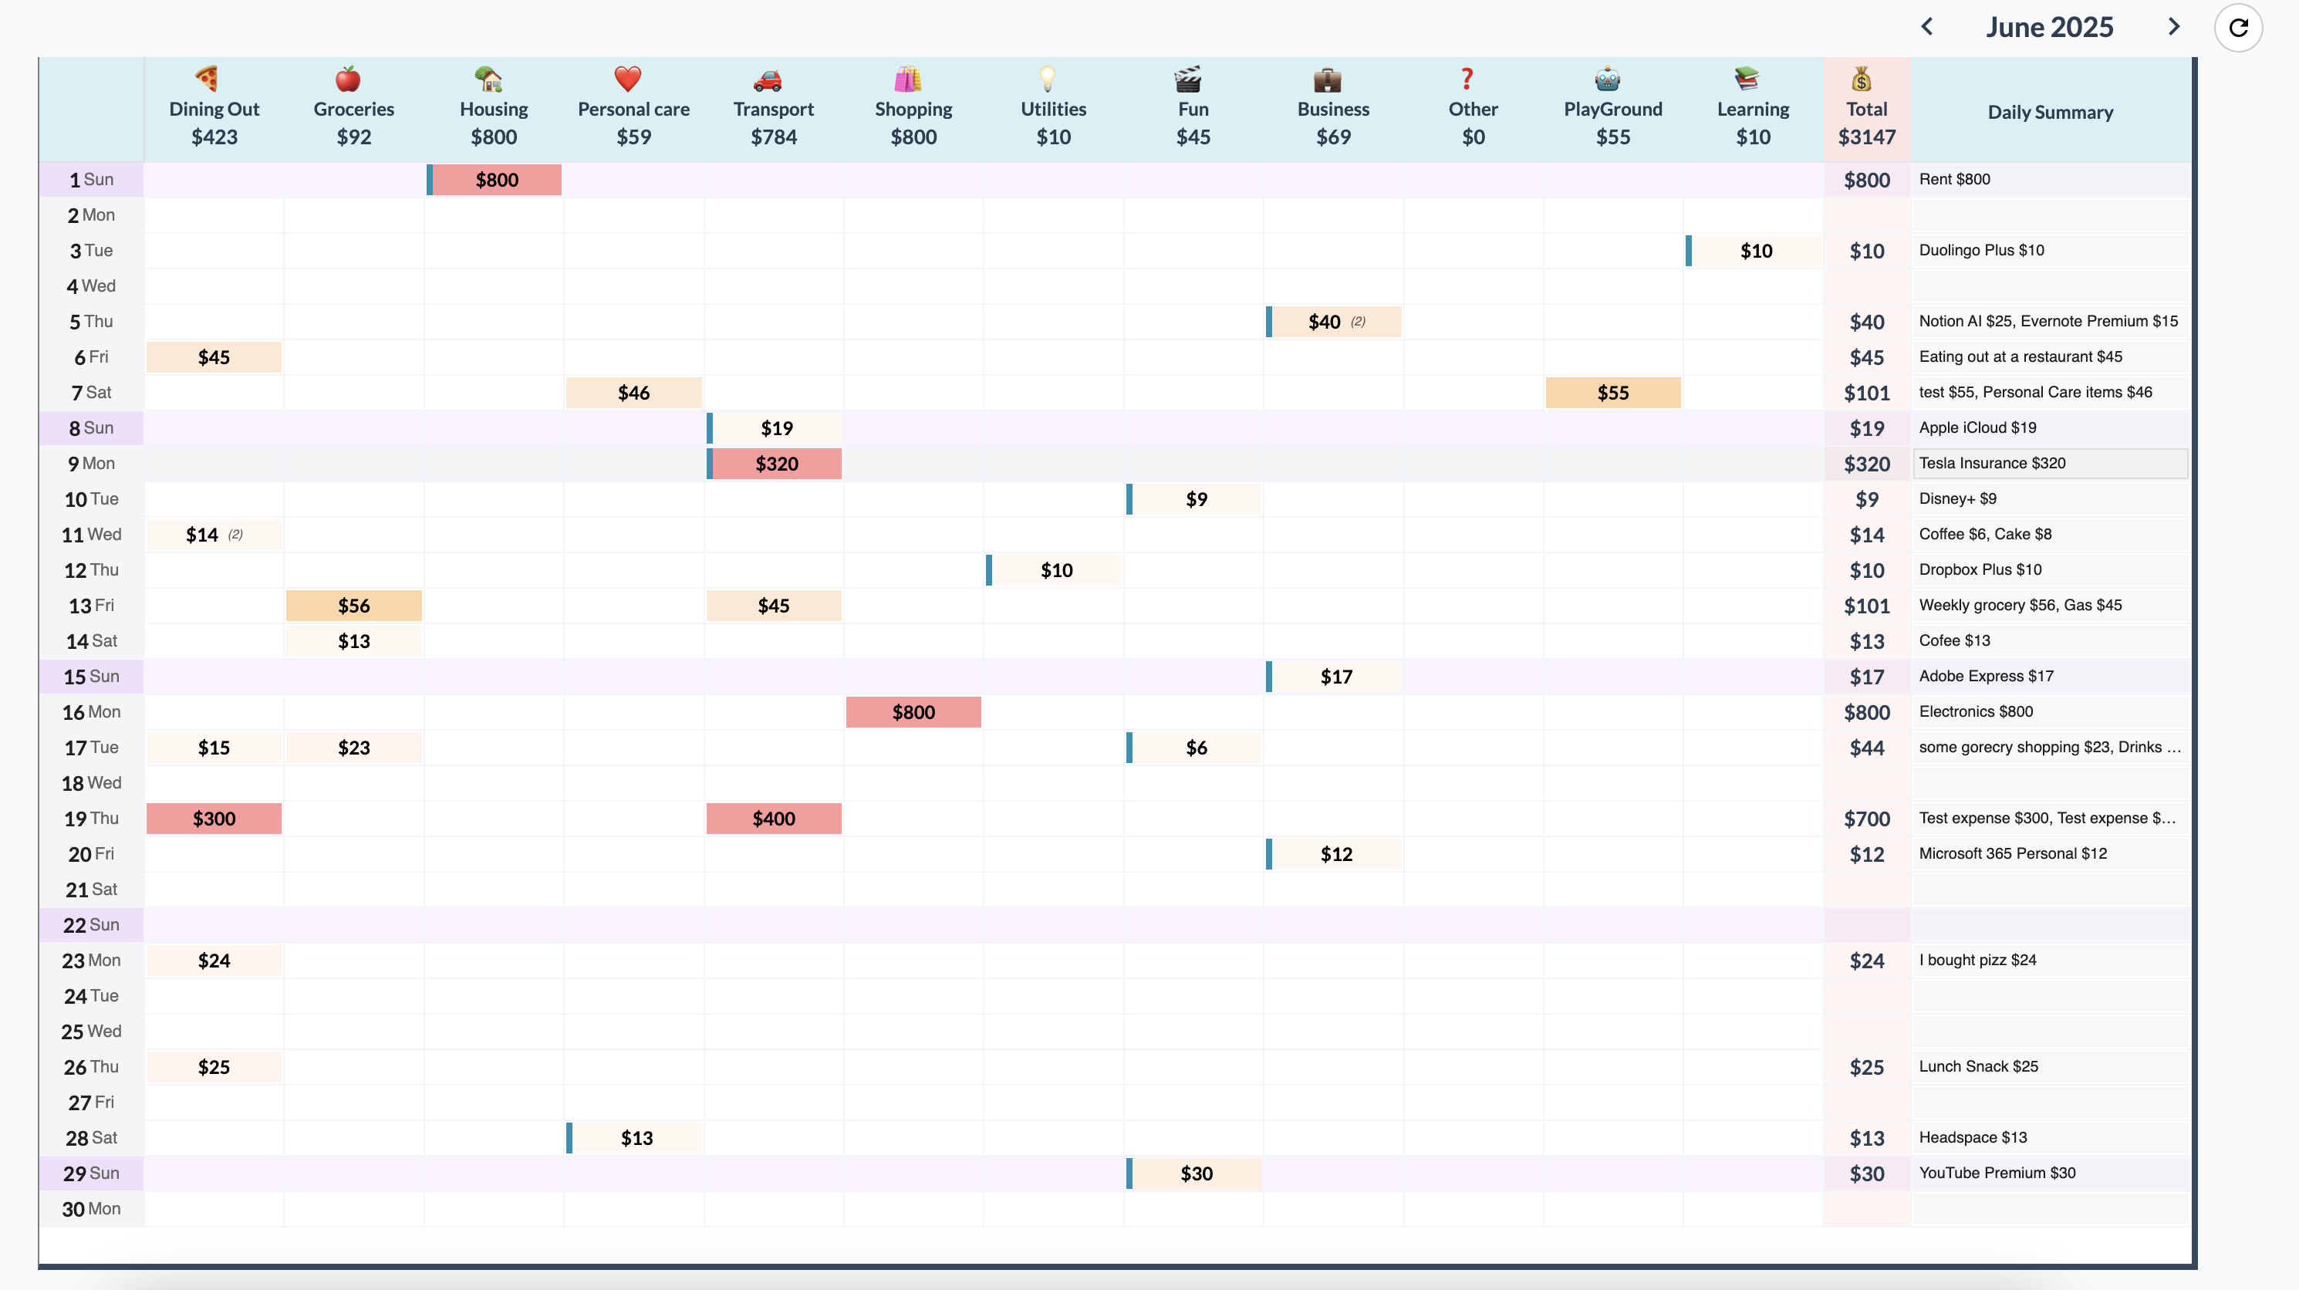Click the Utilities light bulb icon
The height and width of the screenshot is (1290, 2299).
pyautogui.click(x=1048, y=79)
